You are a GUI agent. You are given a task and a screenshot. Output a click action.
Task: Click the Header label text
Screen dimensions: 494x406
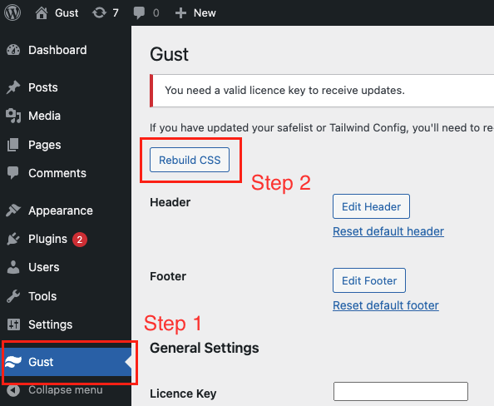[x=170, y=202]
